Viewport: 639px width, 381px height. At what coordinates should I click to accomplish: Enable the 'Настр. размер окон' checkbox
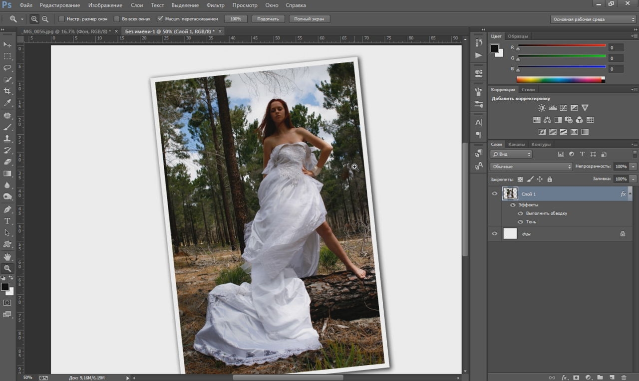click(x=62, y=19)
